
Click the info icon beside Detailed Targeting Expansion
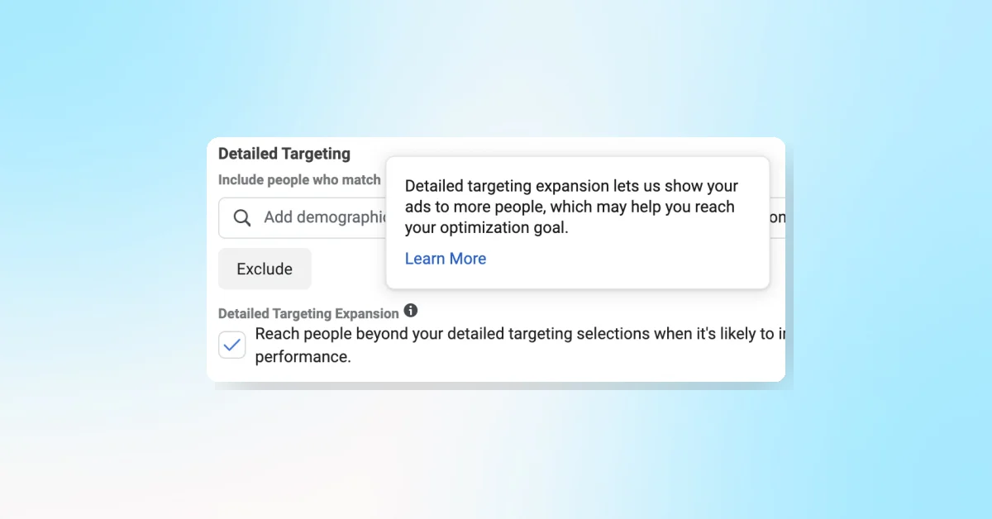tap(411, 312)
